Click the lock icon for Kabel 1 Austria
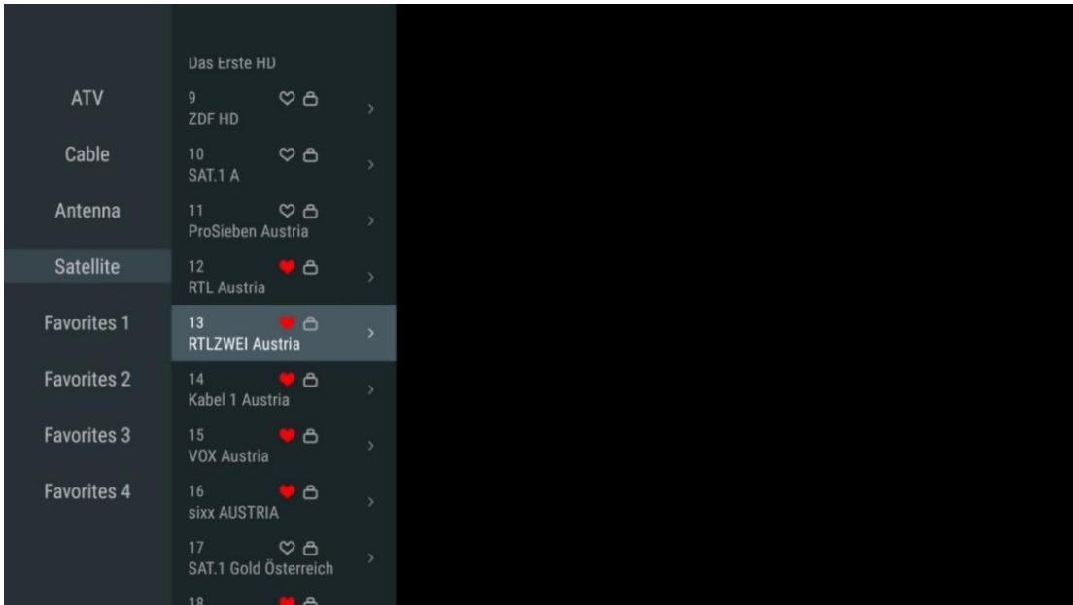The width and height of the screenshot is (1073, 605). click(x=310, y=380)
